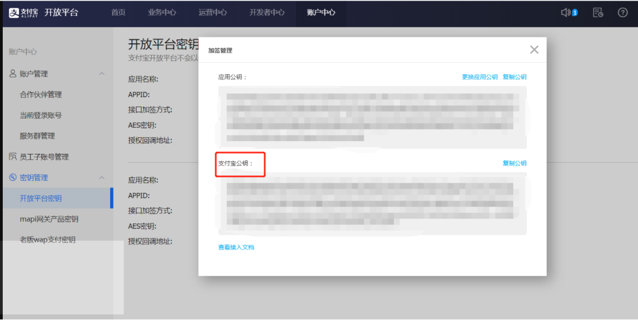Open the help question mark icon
This screenshot has height=320, width=638.
coord(622,13)
